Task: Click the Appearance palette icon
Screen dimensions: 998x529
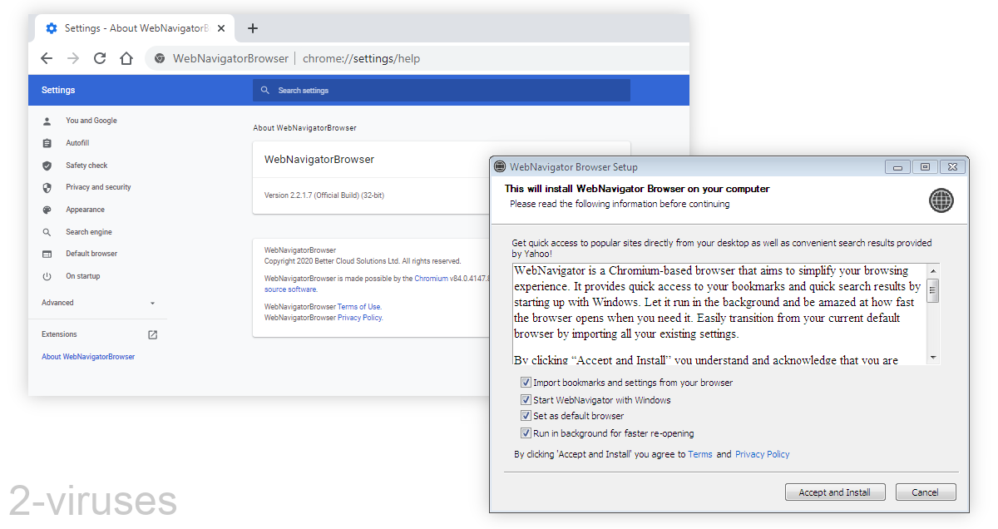Action: click(47, 210)
